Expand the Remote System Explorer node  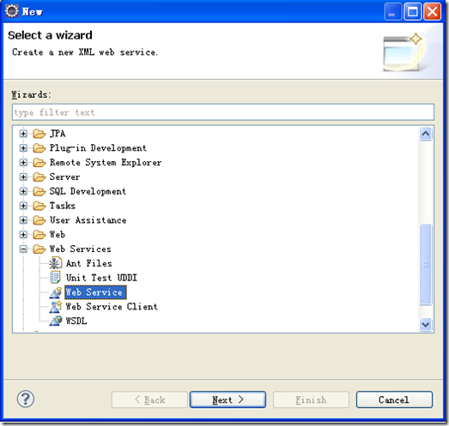pos(23,162)
